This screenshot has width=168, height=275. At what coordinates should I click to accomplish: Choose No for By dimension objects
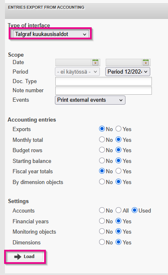(102, 182)
